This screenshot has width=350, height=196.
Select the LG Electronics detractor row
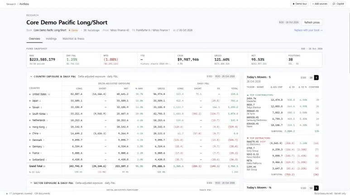[x=283, y=143]
